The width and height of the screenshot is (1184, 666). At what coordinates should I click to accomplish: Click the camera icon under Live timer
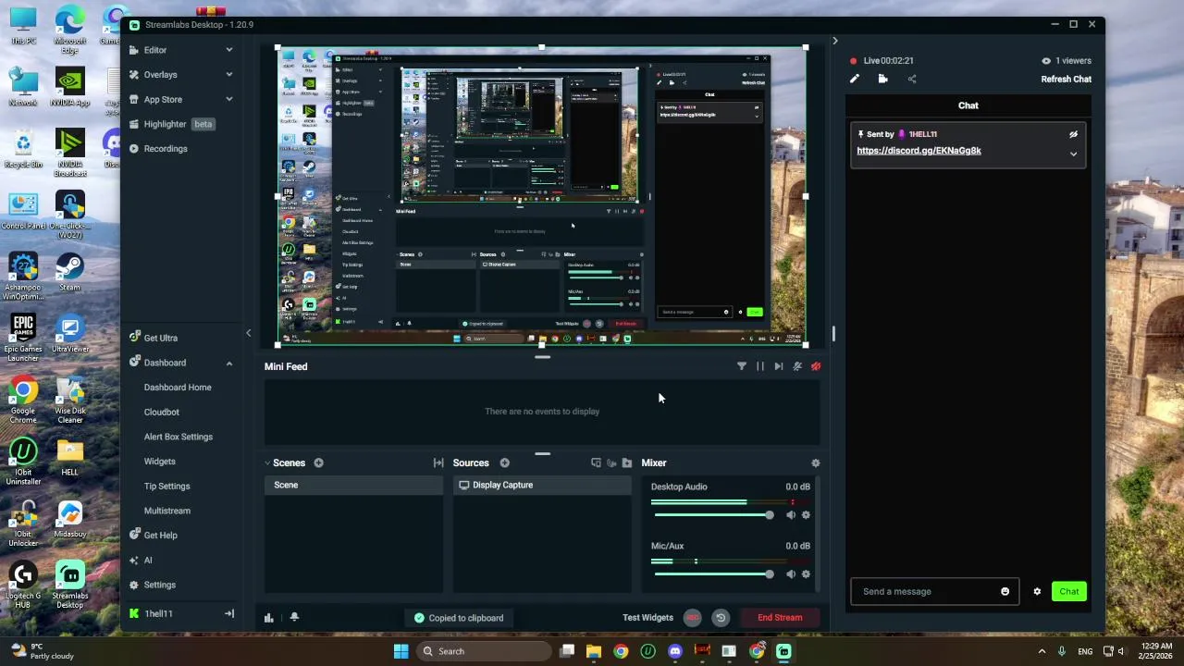(882, 80)
